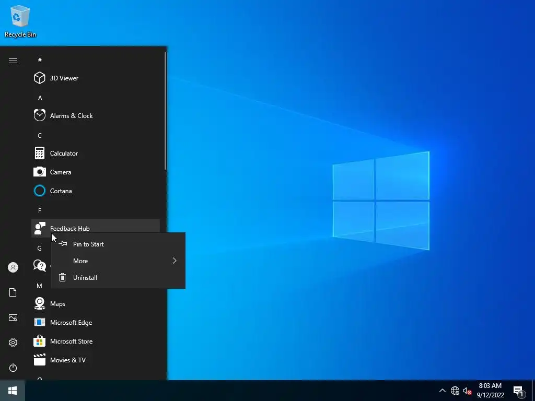Click the Power icon in Start sidebar
535x401 pixels.
(x=13, y=368)
